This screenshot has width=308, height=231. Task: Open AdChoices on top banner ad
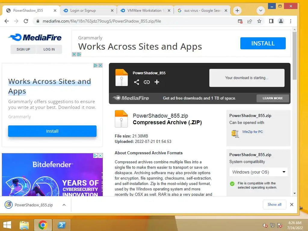tap(79, 54)
